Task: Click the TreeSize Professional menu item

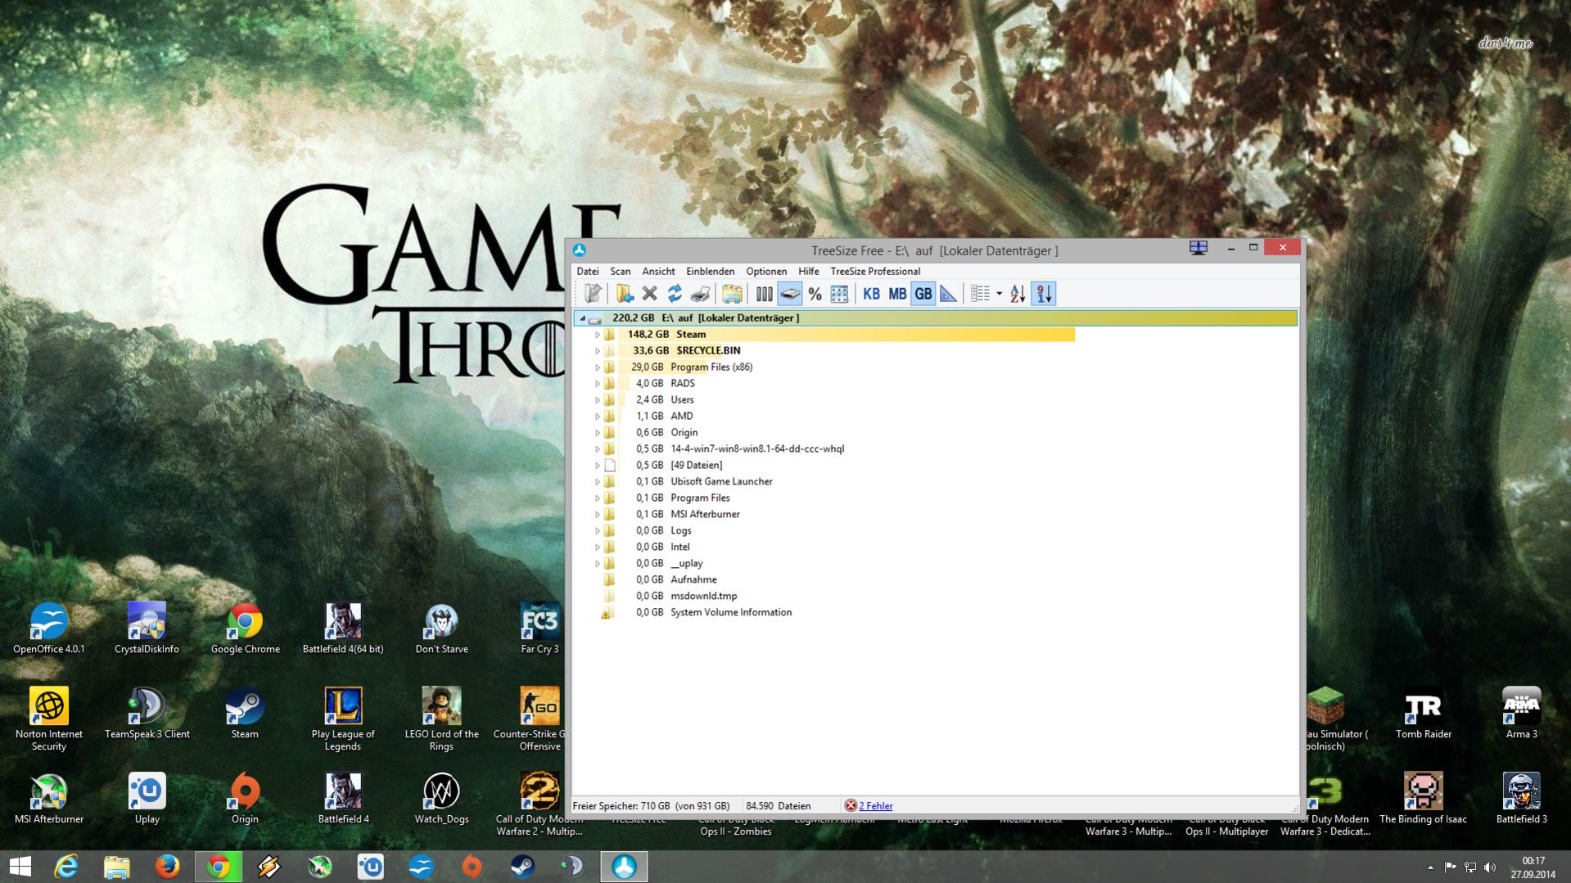Action: [x=875, y=272]
